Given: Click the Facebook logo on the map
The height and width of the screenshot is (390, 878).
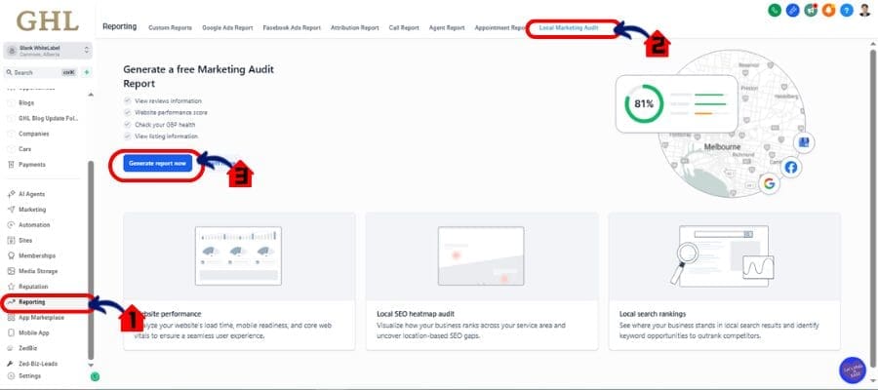Looking at the screenshot, I should pyautogui.click(x=790, y=168).
